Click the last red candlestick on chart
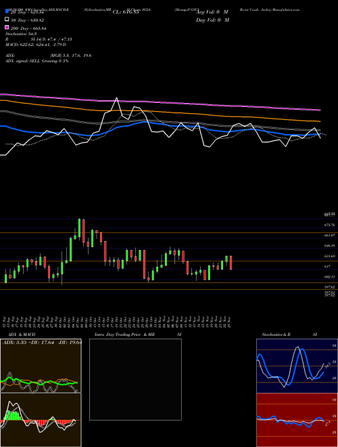338x447 pixels. point(231,263)
